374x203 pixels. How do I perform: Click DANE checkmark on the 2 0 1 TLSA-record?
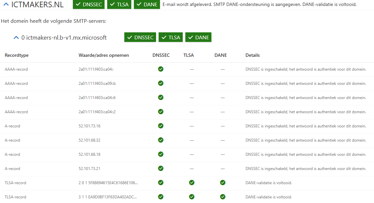click(x=223, y=183)
